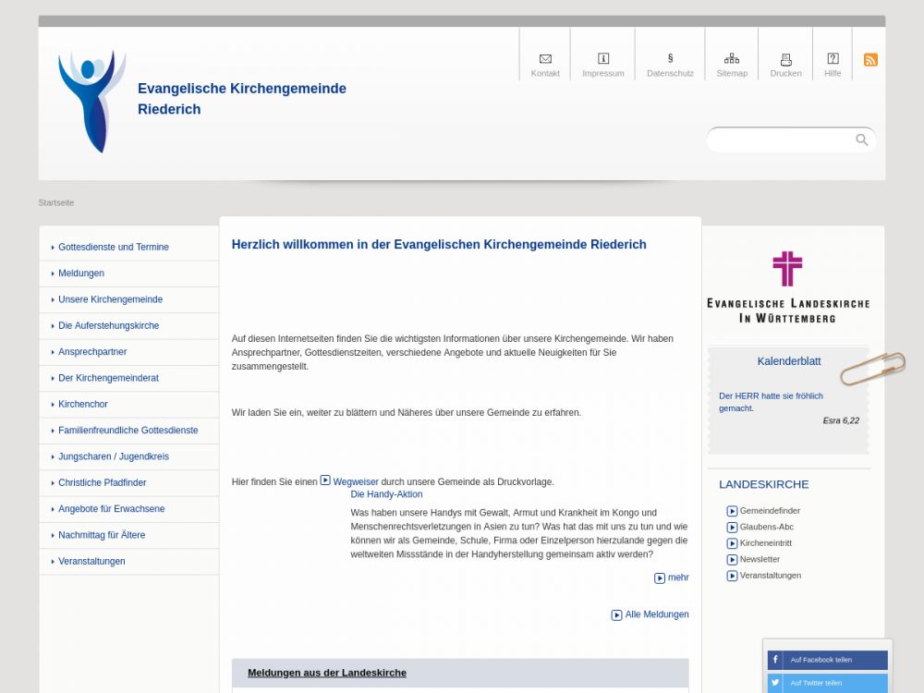Follow the Wegweiser link
Image resolution: width=924 pixels, height=693 pixels.
click(355, 481)
